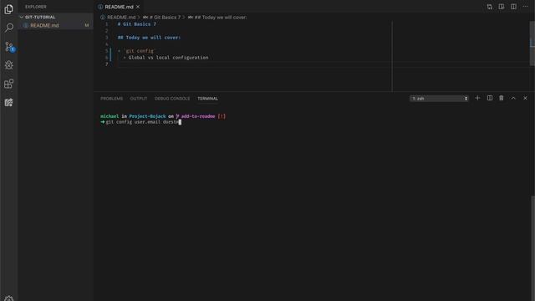The width and height of the screenshot is (535, 301).
Task: Open markdown preview to the side
Action: [502, 7]
